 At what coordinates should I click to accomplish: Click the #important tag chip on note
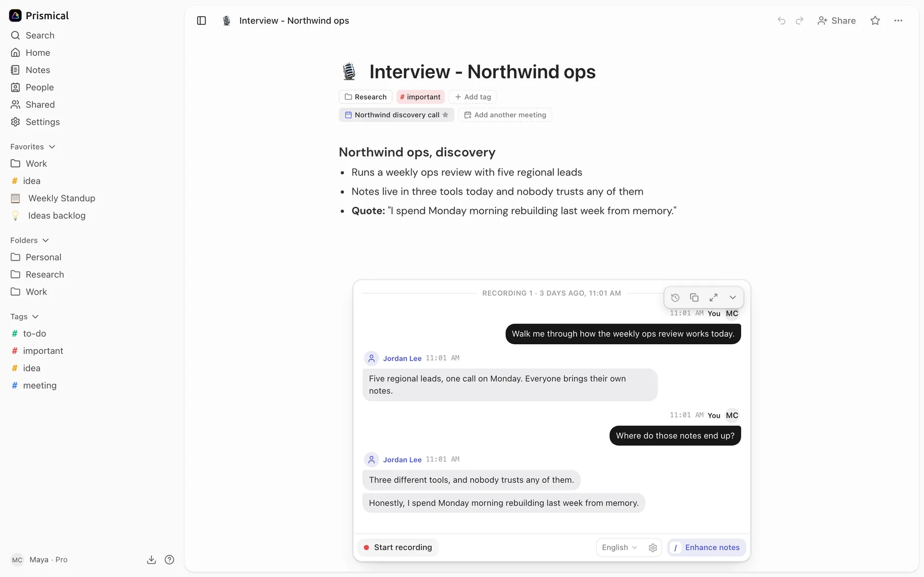coord(420,97)
